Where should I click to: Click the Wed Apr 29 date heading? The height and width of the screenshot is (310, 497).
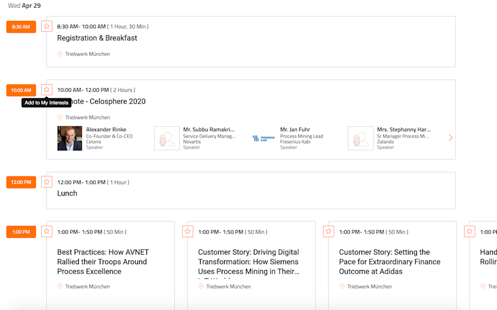24,6
